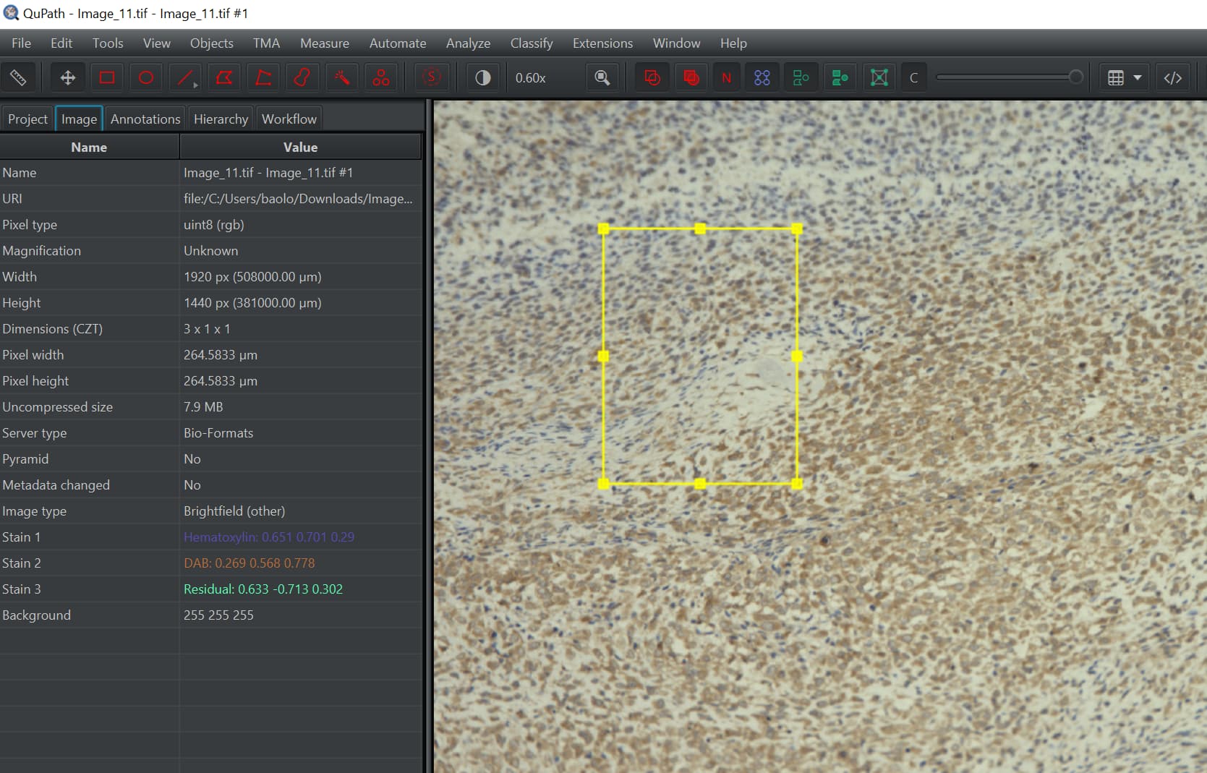The image size is (1207, 773).
Task: Activate the Brush tool
Action: pyautogui.click(x=302, y=77)
